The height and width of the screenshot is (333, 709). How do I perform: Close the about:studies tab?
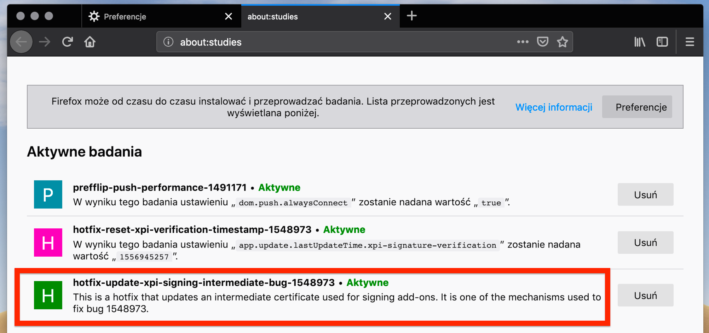(x=388, y=16)
